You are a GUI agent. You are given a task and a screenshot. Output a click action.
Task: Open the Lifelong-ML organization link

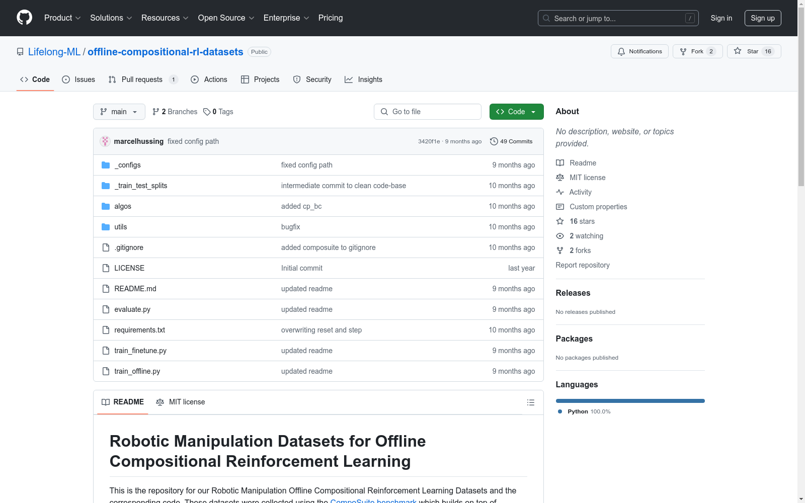(54, 52)
